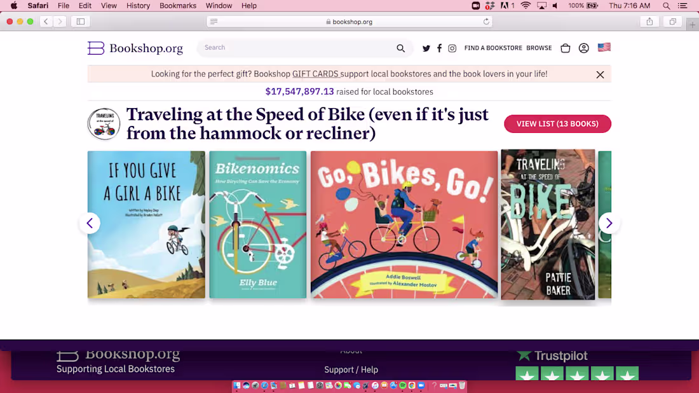Open the Support / Help footer link
This screenshot has width=699, height=393.
point(351,370)
